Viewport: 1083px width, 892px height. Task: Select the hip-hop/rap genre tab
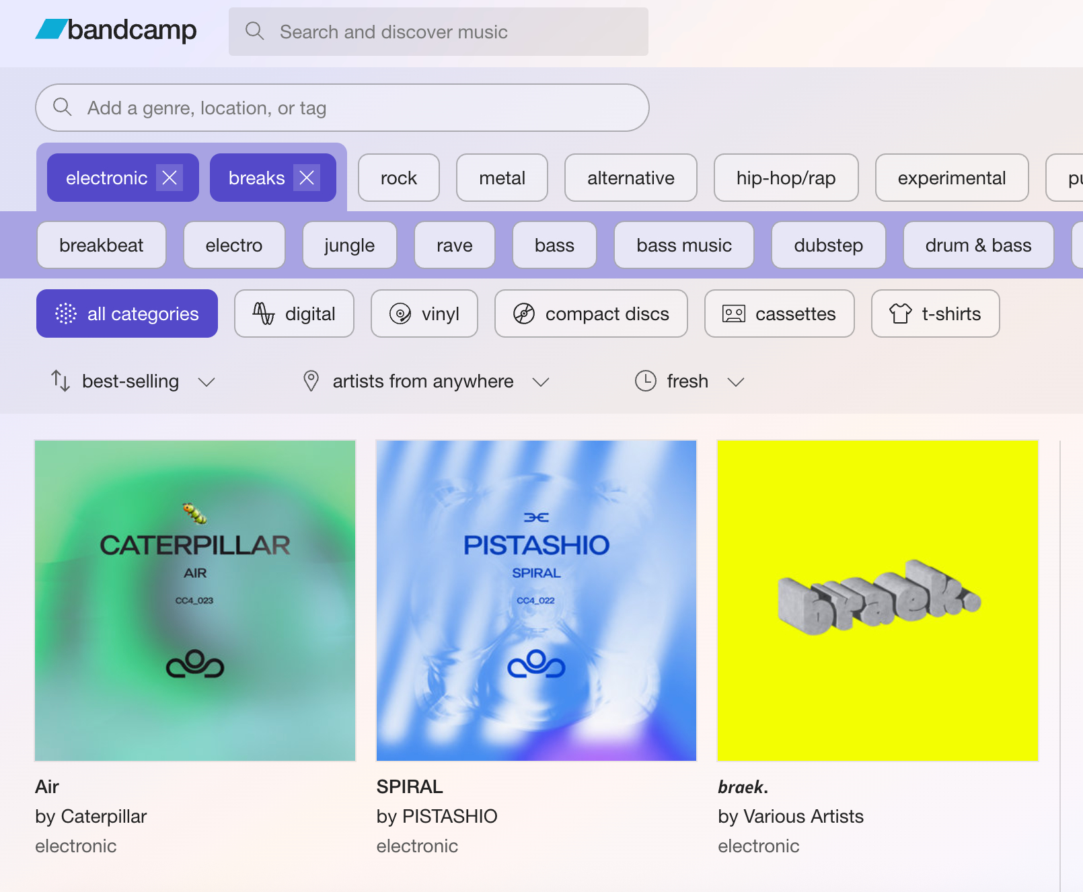point(786,178)
